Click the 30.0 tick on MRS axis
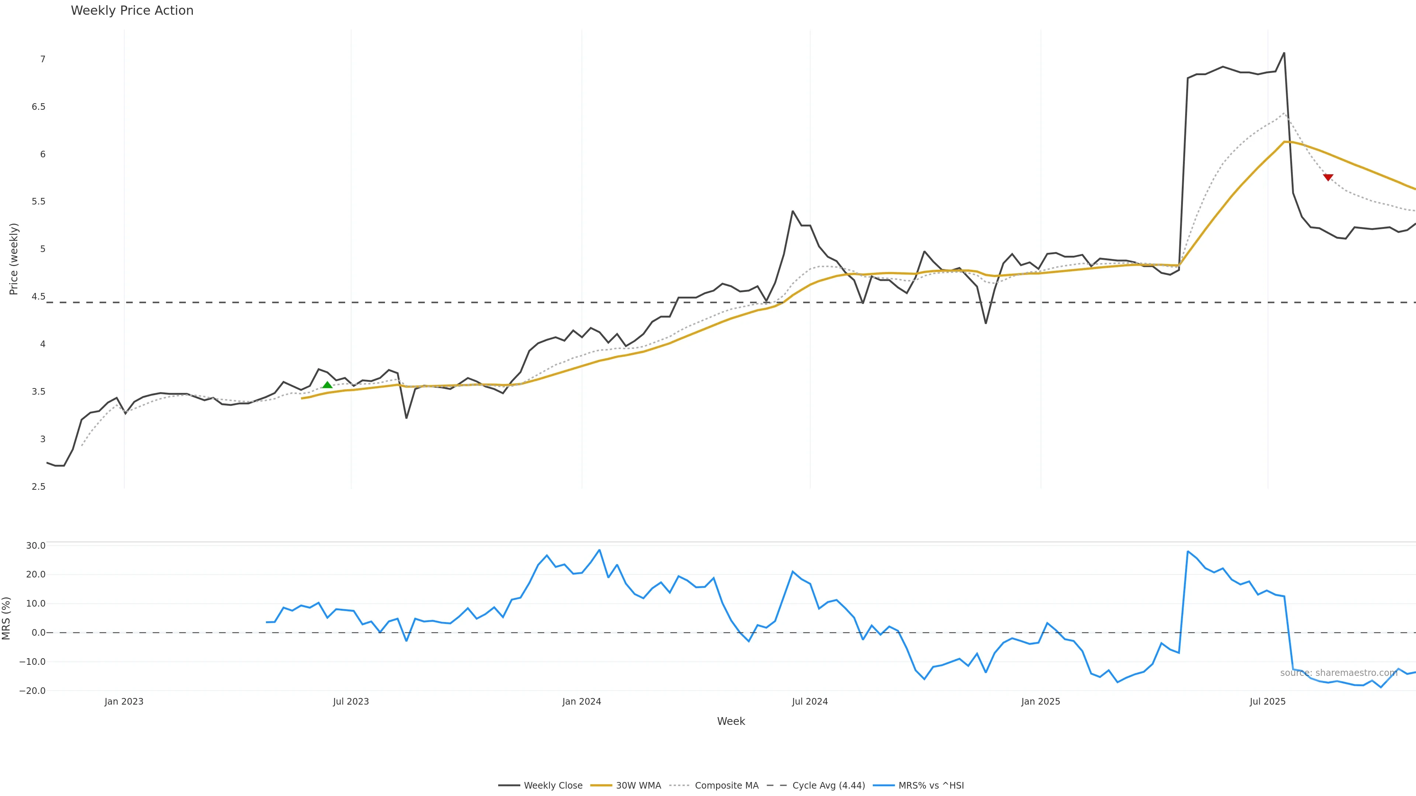 [36, 545]
